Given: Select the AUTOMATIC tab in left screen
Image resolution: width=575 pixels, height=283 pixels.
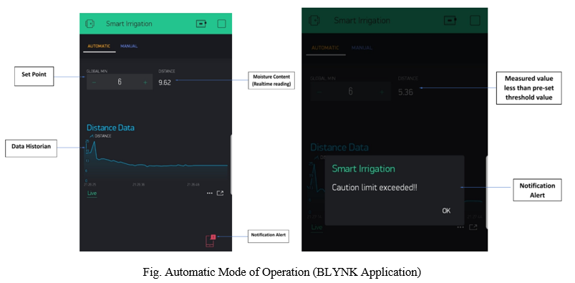Looking at the screenshot, I should [99, 47].
